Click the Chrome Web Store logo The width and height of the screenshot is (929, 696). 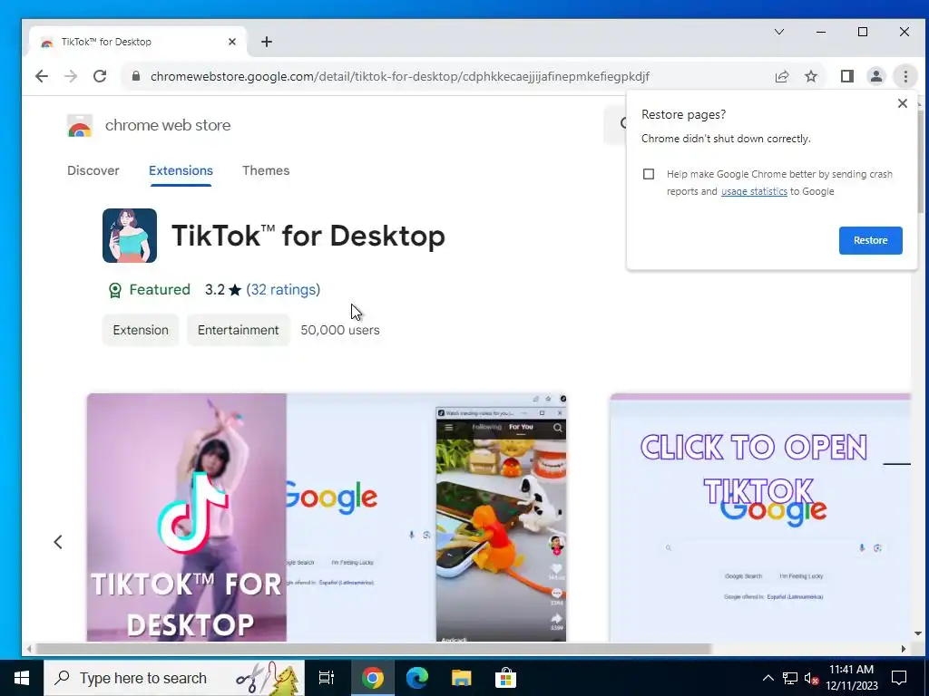80,125
